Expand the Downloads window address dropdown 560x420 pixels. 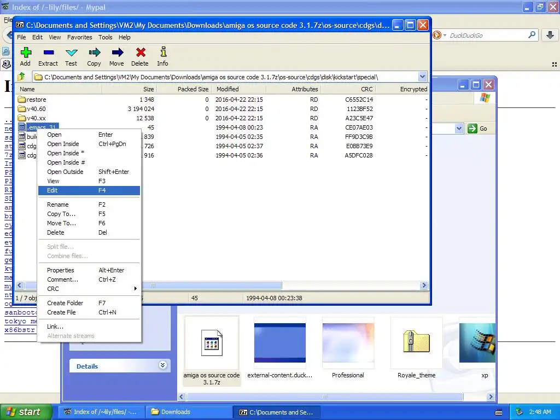tap(459, 129)
